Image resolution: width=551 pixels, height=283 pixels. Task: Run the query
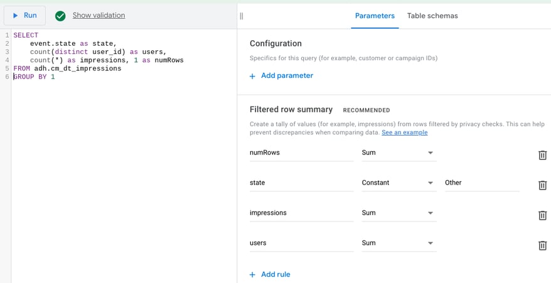[24, 16]
